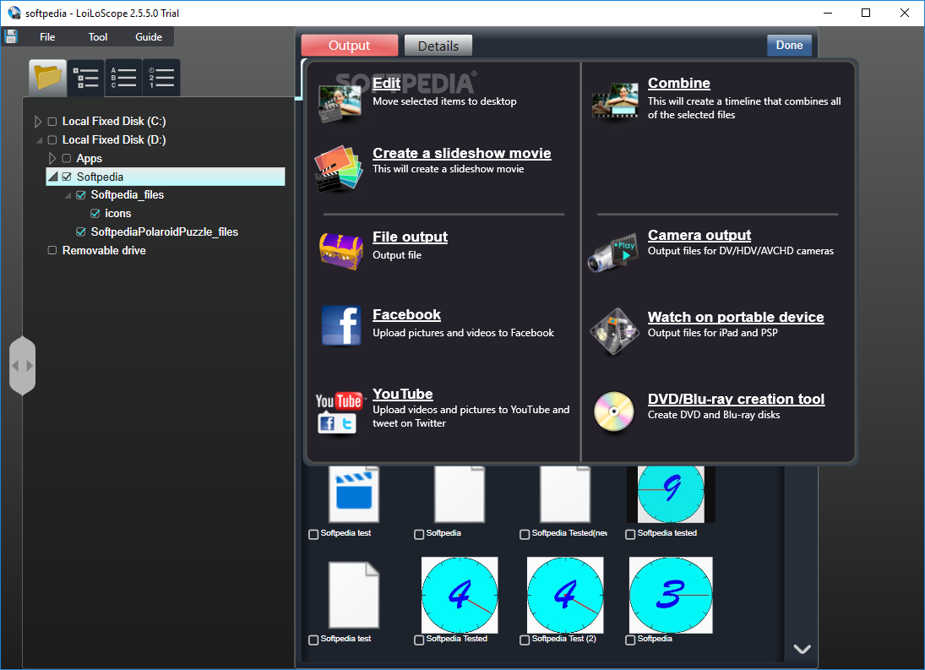Open the Guide menu
Screen dimensions: 925x670
pos(149,37)
